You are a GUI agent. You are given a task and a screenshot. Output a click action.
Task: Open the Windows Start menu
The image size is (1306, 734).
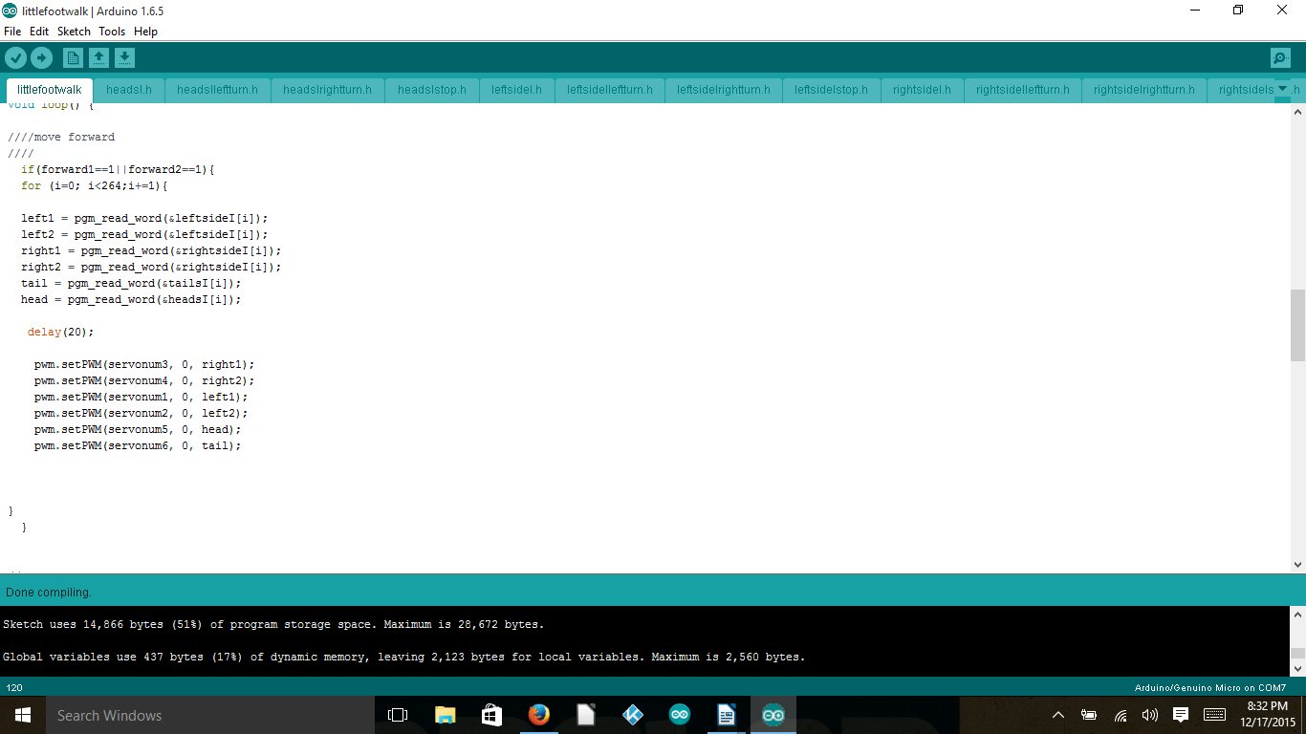22,715
